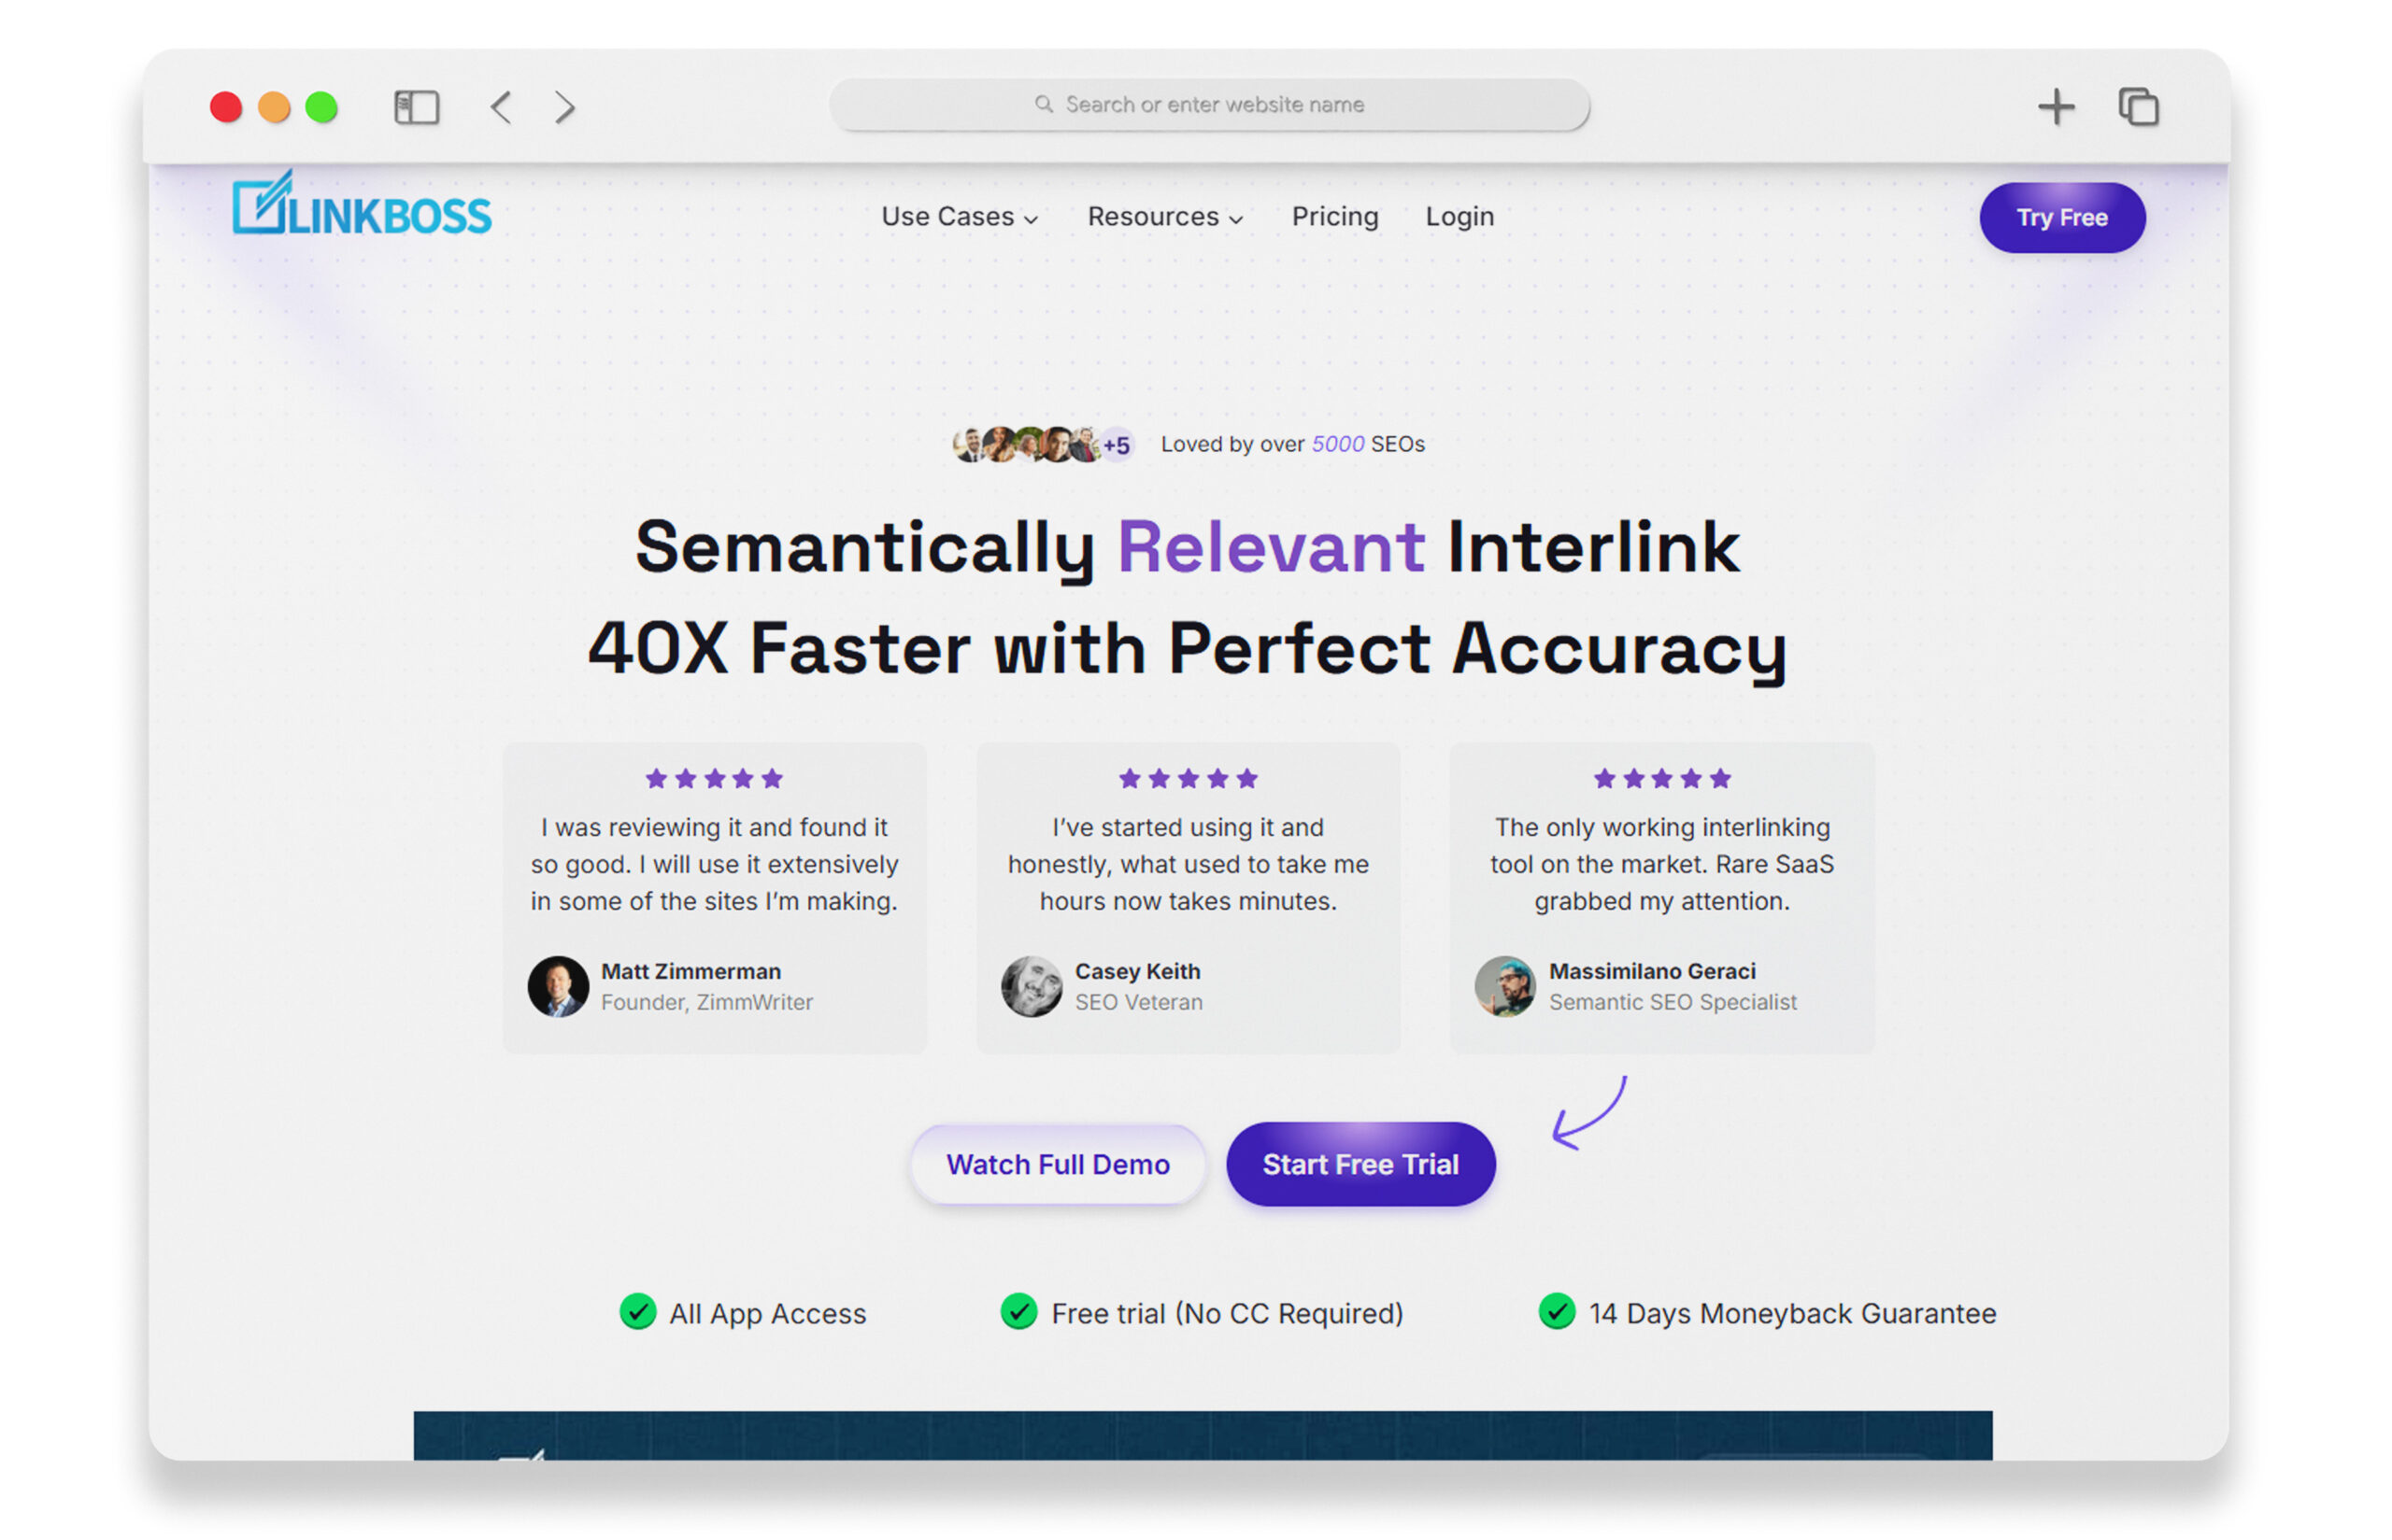This screenshot has height=1540, width=2392.
Task: Click the Try Free button
Action: [x=2061, y=217]
